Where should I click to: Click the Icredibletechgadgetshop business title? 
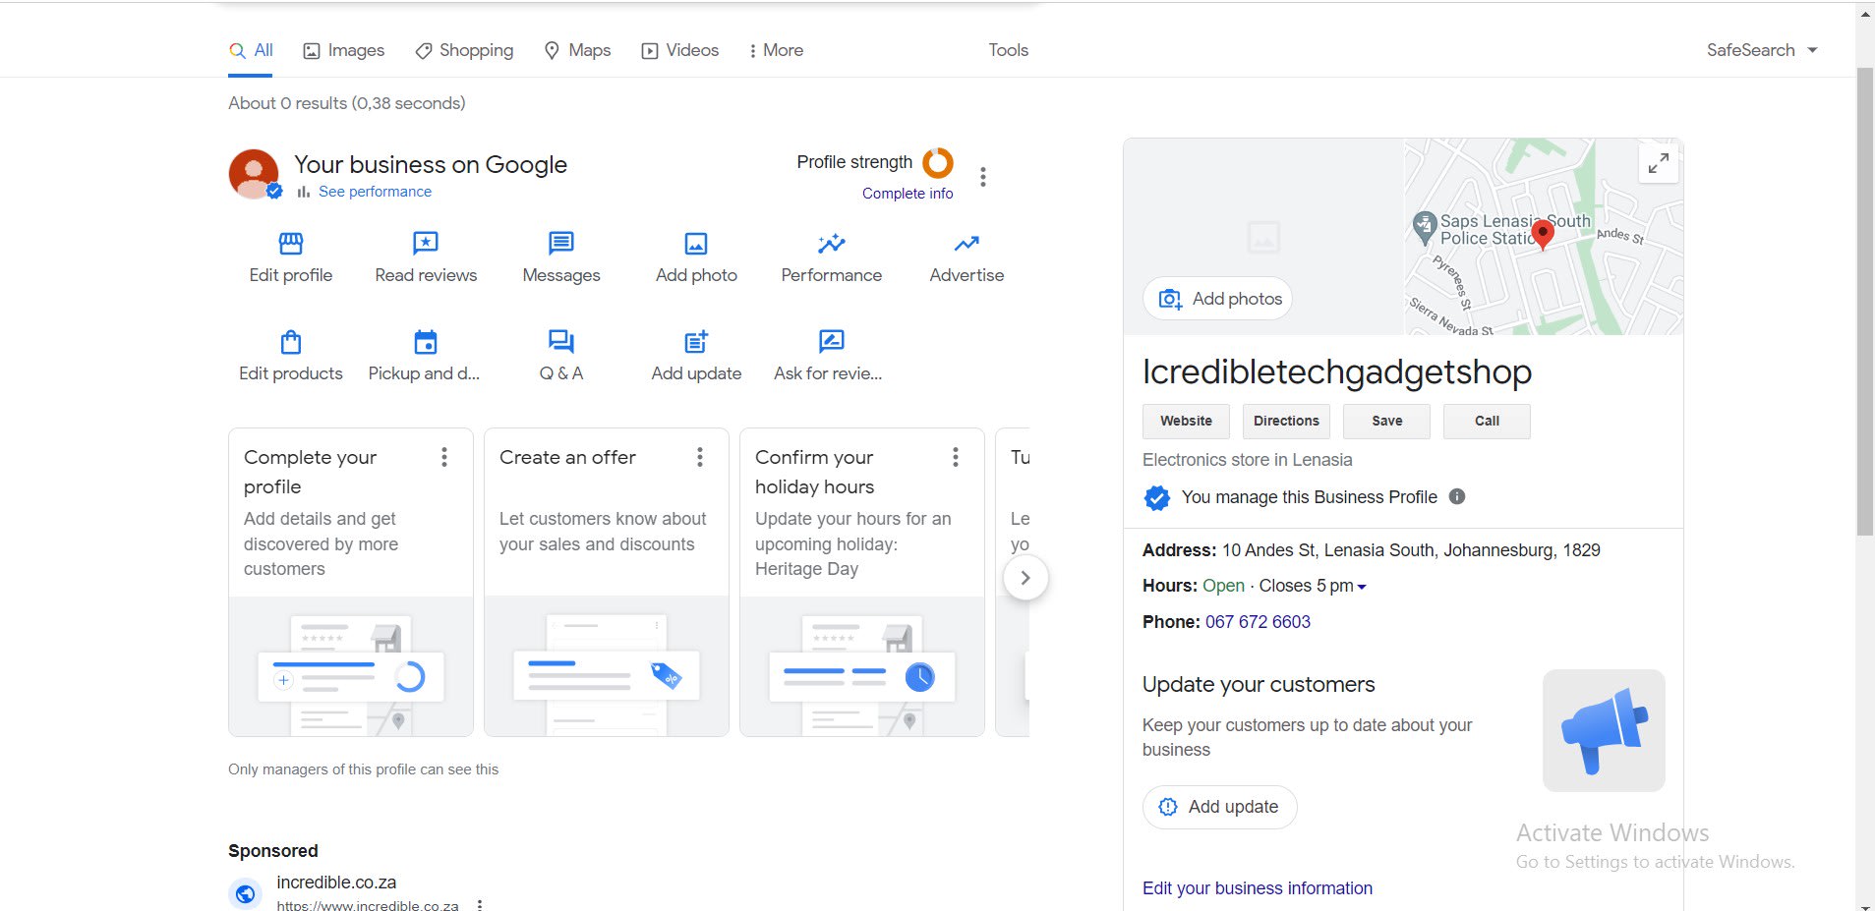pyautogui.click(x=1337, y=371)
